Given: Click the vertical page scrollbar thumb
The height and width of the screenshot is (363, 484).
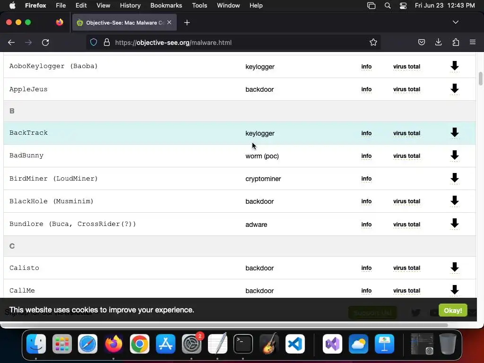Looking at the screenshot, I should (x=480, y=78).
